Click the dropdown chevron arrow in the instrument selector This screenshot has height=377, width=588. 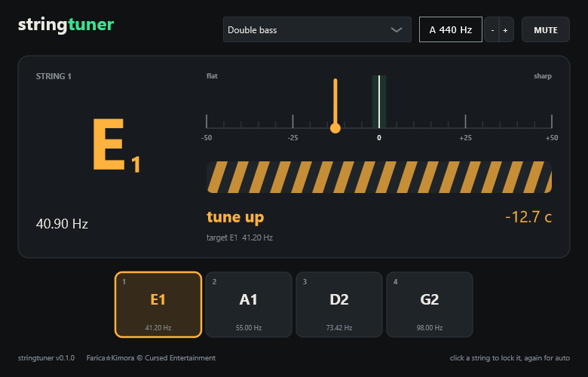pyautogui.click(x=397, y=30)
